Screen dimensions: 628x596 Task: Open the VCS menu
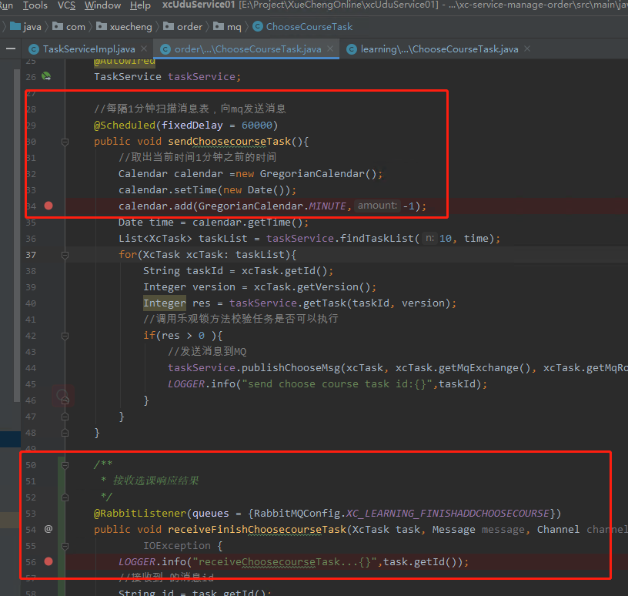point(66,5)
